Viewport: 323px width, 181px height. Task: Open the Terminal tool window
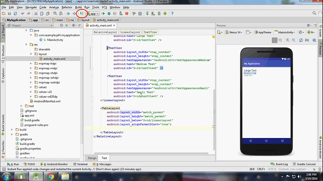point(81,164)
